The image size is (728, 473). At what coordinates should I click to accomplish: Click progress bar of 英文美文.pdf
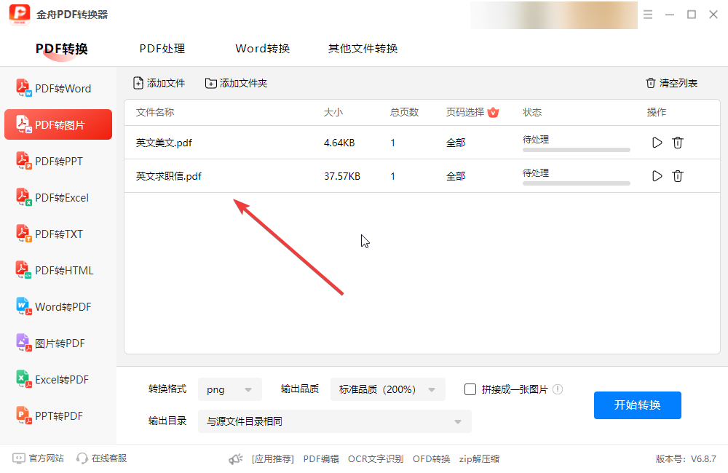coord(576,150)
